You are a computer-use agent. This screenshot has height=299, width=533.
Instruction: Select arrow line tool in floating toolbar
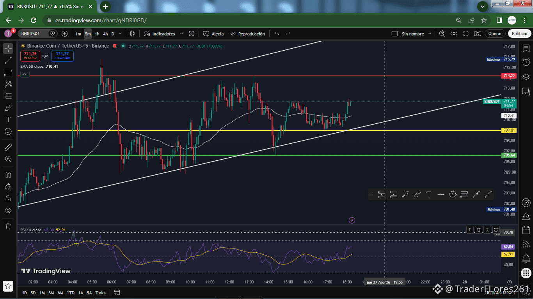[x=476, y=194]
